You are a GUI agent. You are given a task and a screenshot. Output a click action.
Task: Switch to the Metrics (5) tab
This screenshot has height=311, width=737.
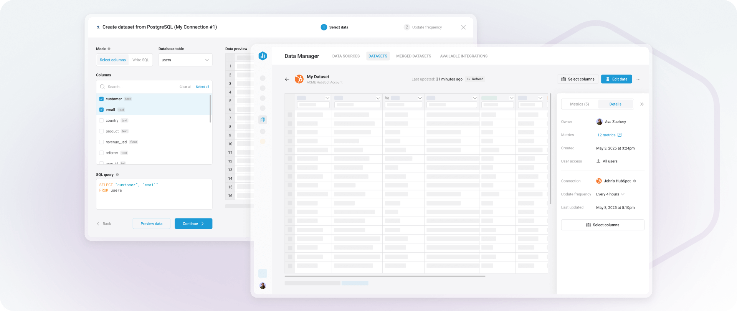click(x=579, y=104)
